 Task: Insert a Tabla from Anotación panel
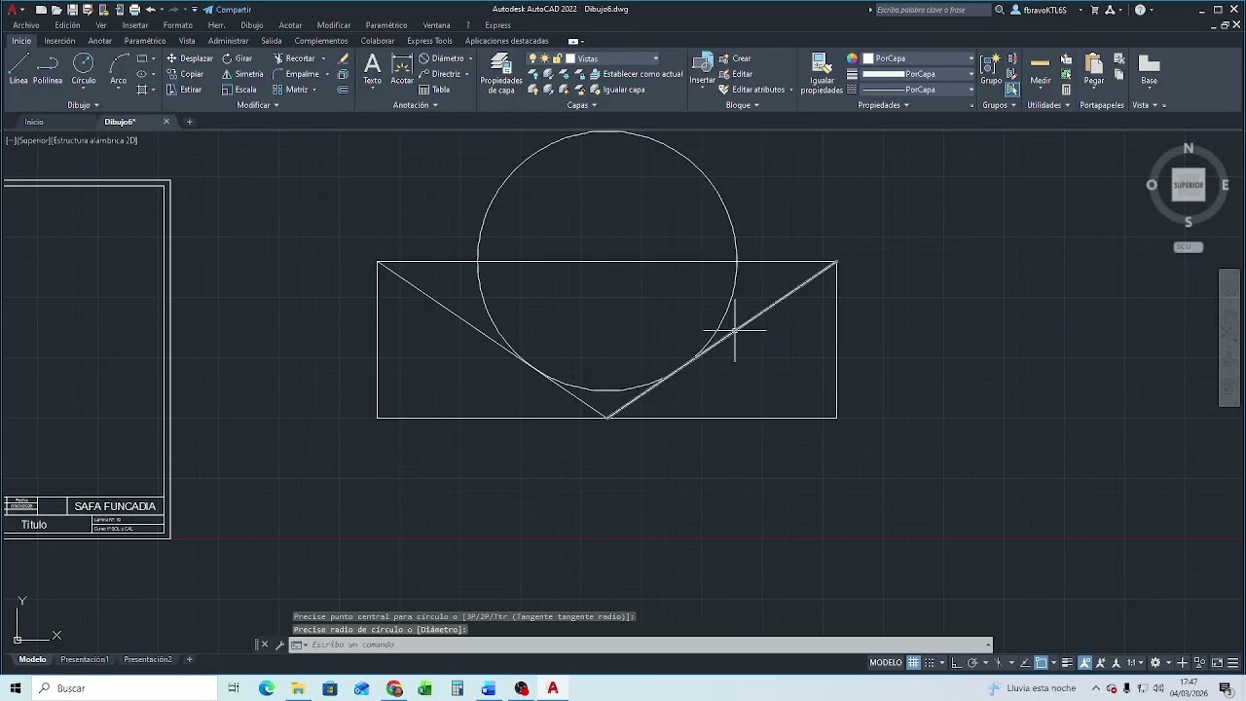click(434, 90)
